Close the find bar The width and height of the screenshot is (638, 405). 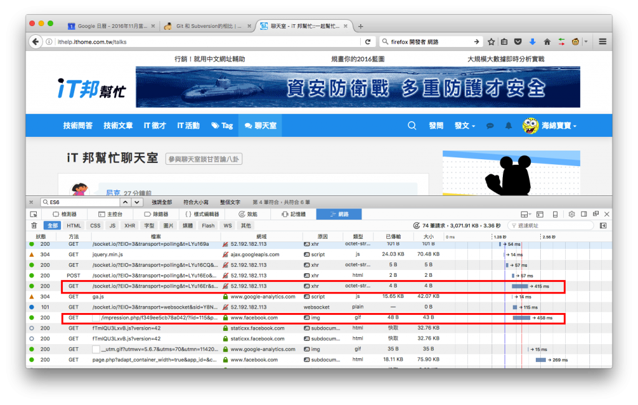point(31,202)
